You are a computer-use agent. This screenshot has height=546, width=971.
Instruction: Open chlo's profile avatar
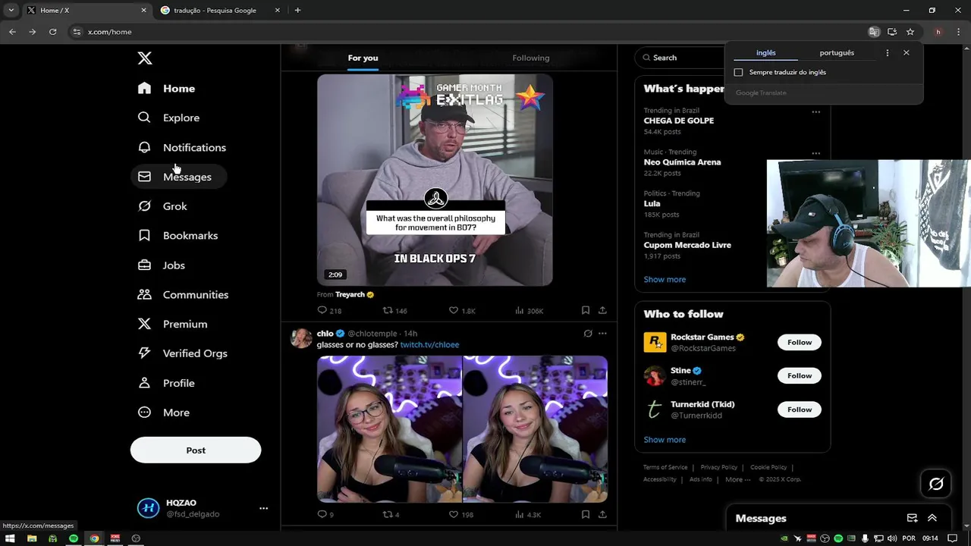[x=301, y=338]
